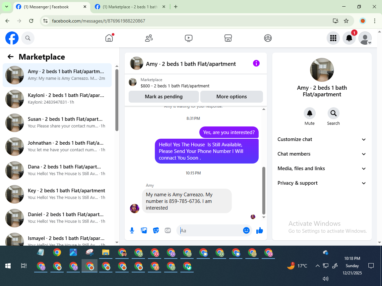Open the browser tab search dropdown
This screenshot has height=286, width=382.
click(x=7, y=7)
